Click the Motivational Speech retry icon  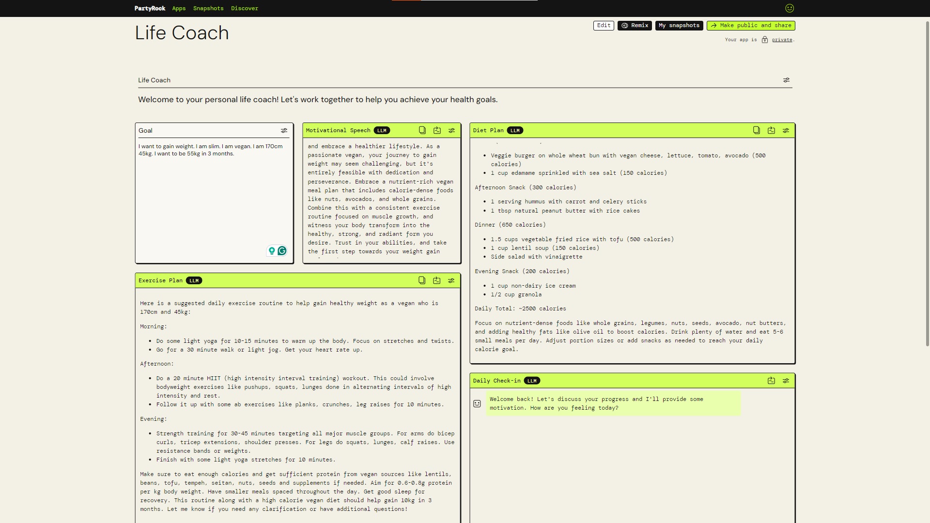(437, 130)
